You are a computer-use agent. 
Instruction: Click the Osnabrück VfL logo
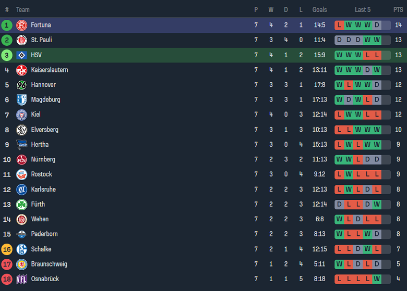22,279
